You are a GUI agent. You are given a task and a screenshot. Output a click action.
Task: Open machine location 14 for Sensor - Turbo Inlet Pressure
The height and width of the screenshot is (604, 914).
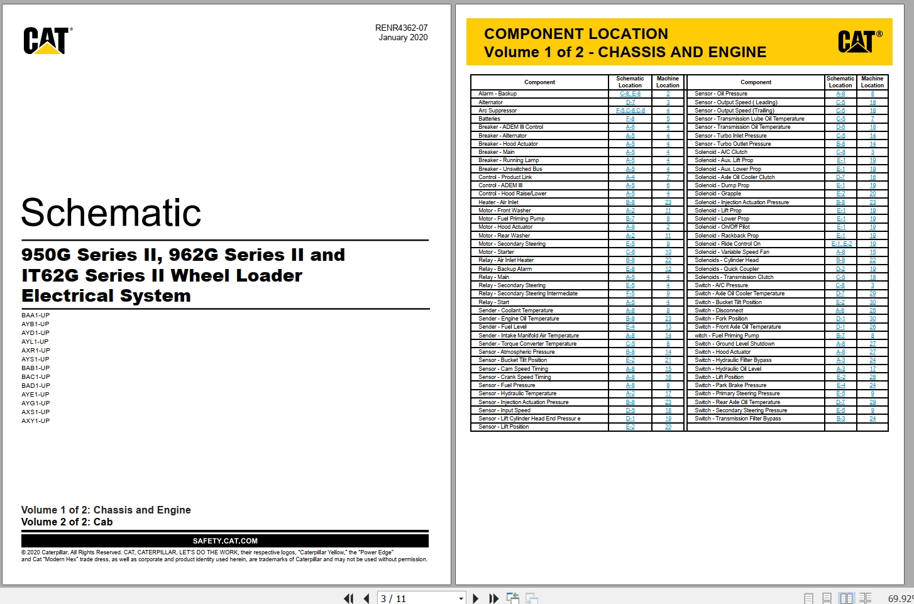873,136
